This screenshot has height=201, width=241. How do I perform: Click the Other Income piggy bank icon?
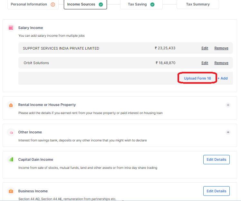(11, 132)
